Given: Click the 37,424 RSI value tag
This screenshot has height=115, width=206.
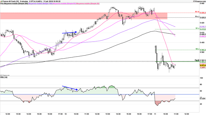Looking at the screenshot, I should coord(202,98).
